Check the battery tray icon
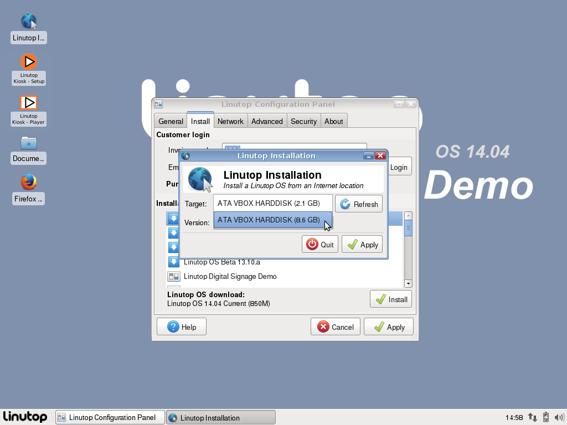The height and width of the screenshot is (425, 567). [545, 417]
